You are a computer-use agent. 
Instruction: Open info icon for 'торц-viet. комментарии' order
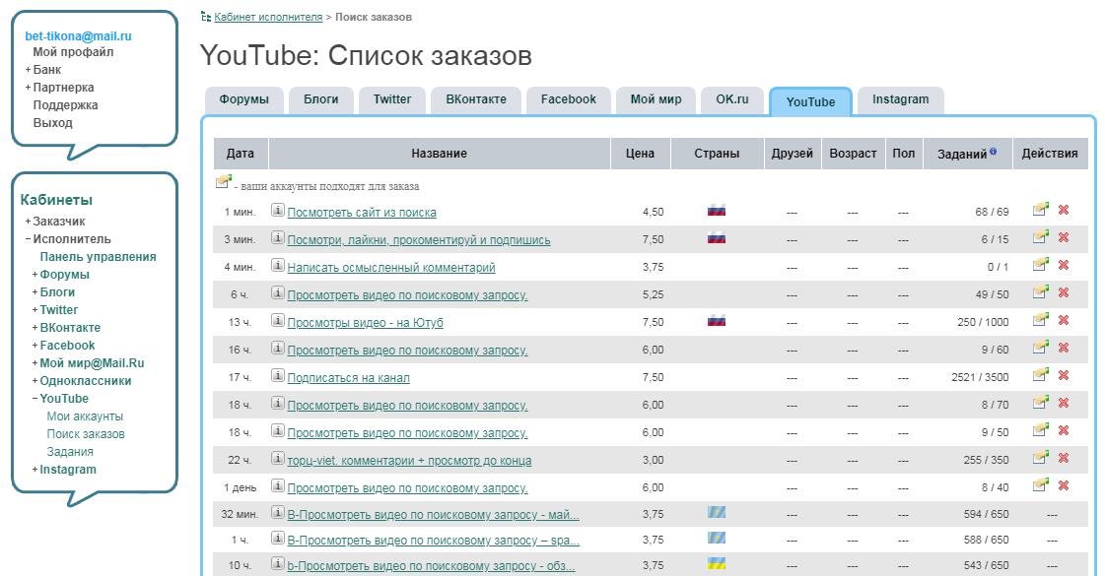(x=278, y=459)
